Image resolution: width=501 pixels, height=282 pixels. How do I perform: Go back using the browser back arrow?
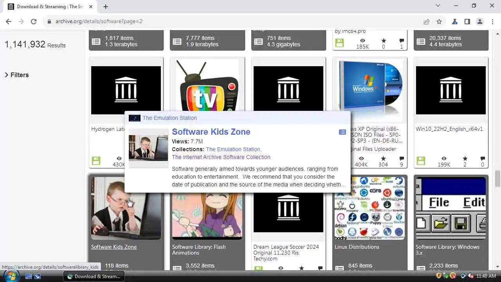click(x=9, y=22)
